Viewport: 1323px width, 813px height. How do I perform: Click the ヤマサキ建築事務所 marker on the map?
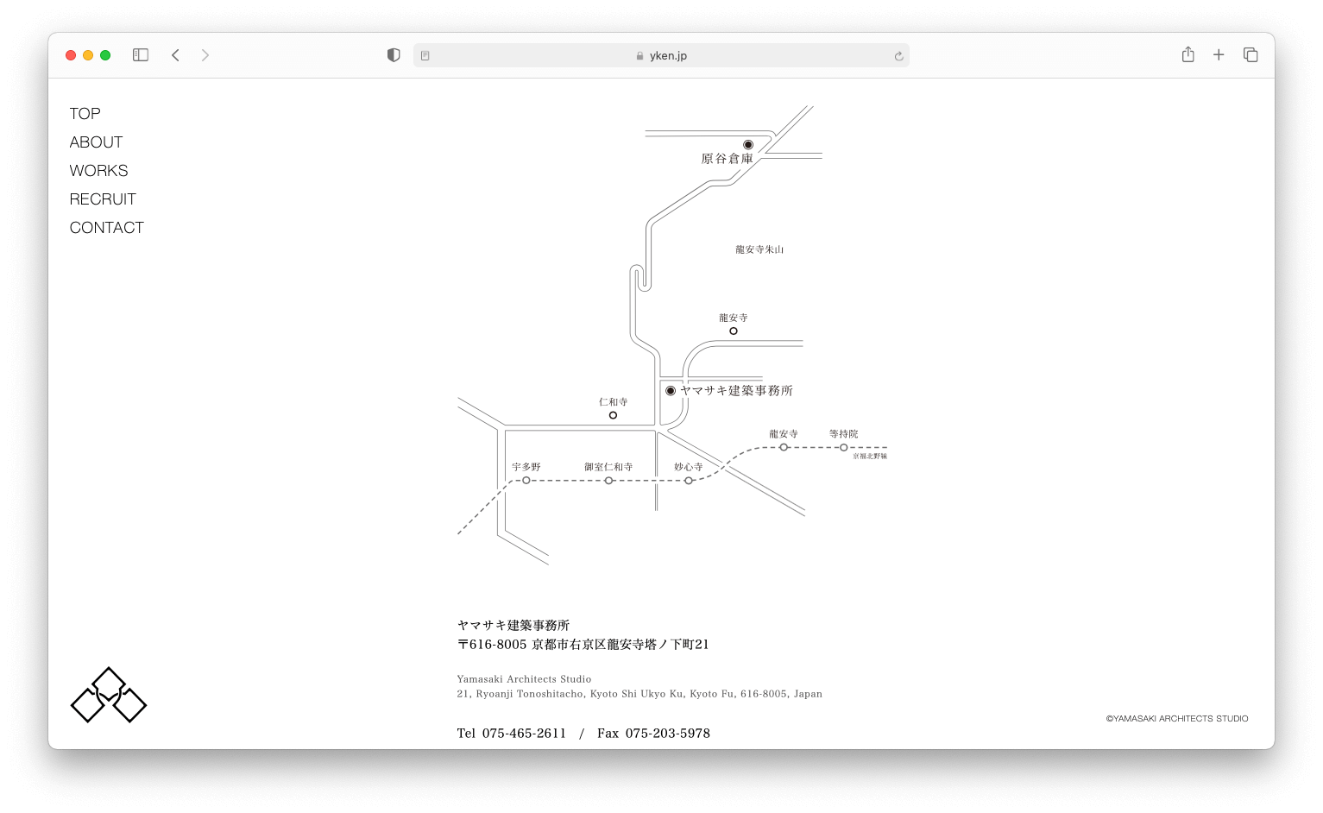[x=671, y=391]
